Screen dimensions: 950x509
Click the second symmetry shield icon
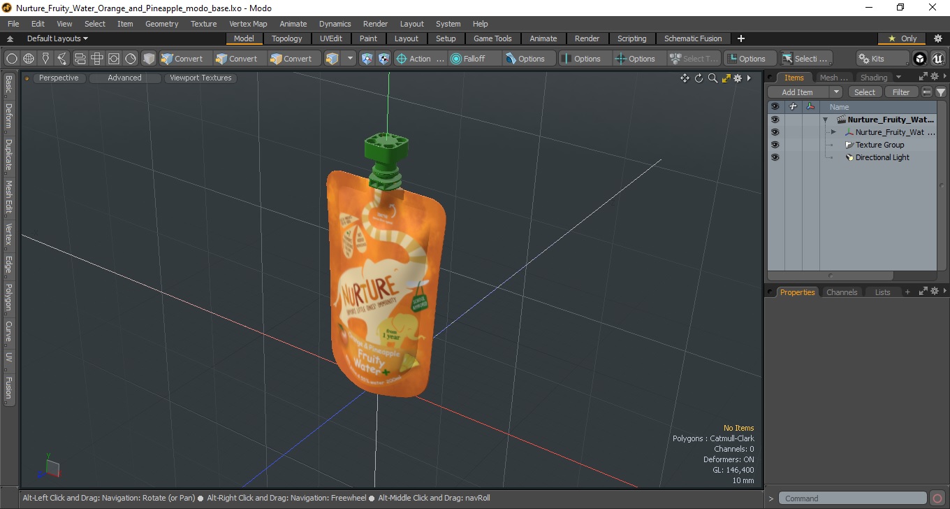click(x=383, y=59)
